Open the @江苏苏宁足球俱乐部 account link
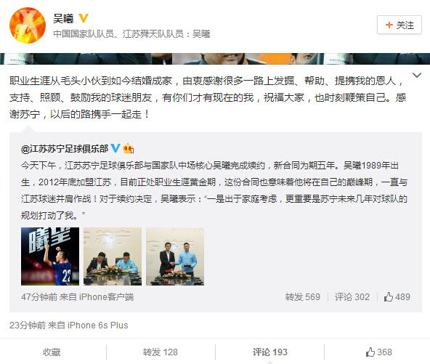 point(65,149)
